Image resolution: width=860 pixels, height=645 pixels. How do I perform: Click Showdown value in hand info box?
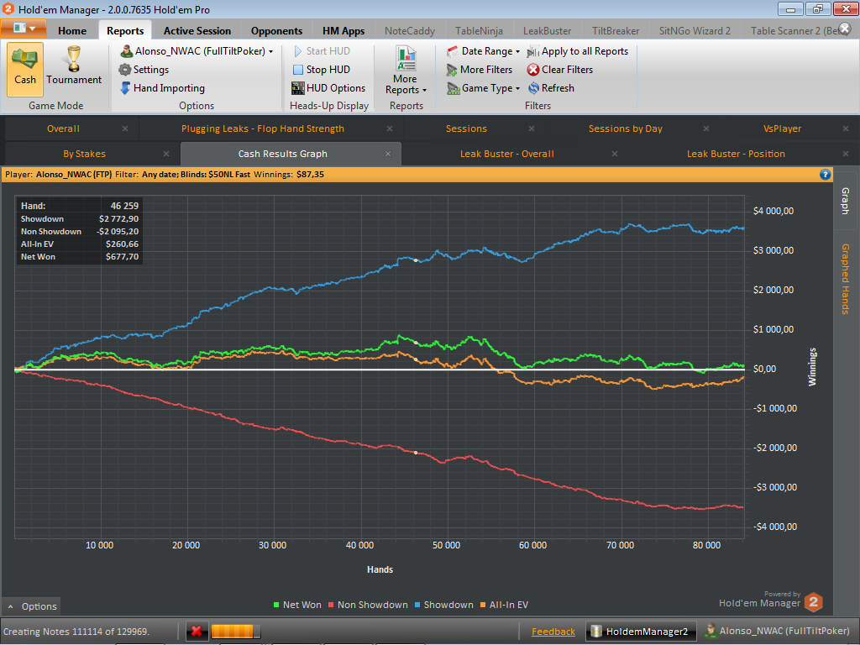(118, 219)
